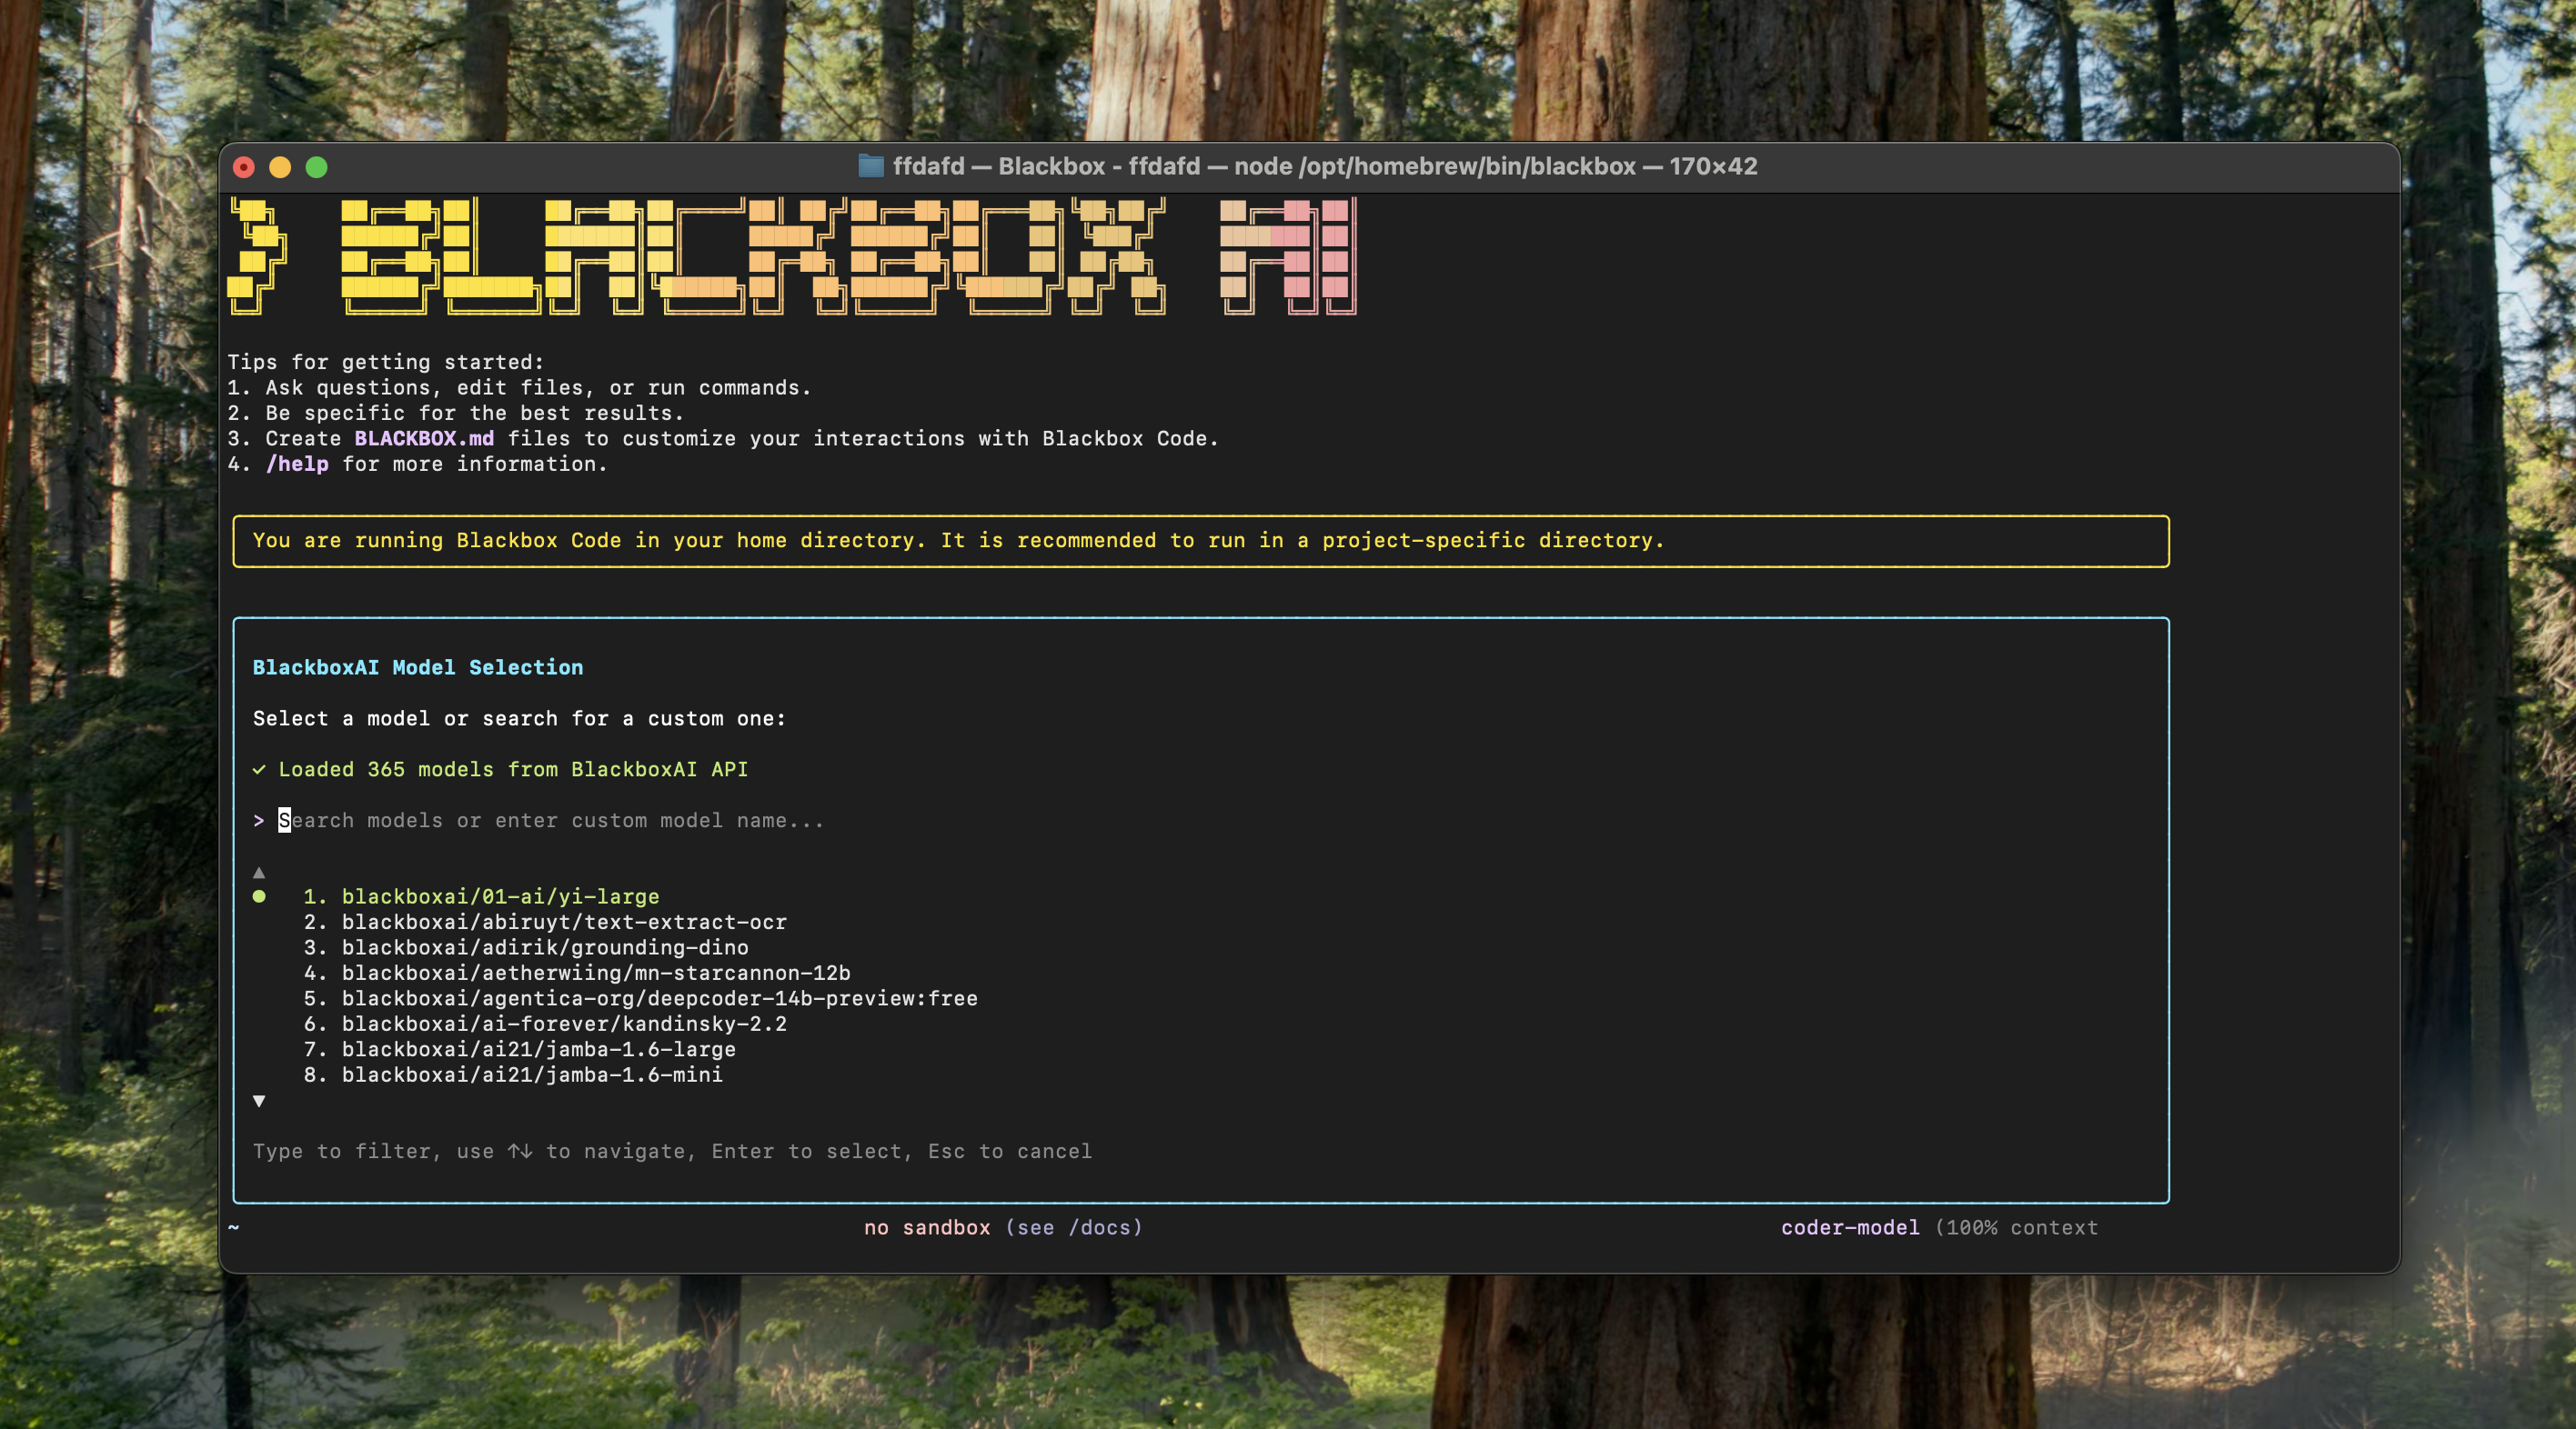
Task: Click the BLACKBOX.md highlighted filename
Action: coord(424,439)
